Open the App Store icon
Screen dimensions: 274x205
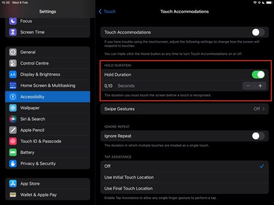(13, 184)
